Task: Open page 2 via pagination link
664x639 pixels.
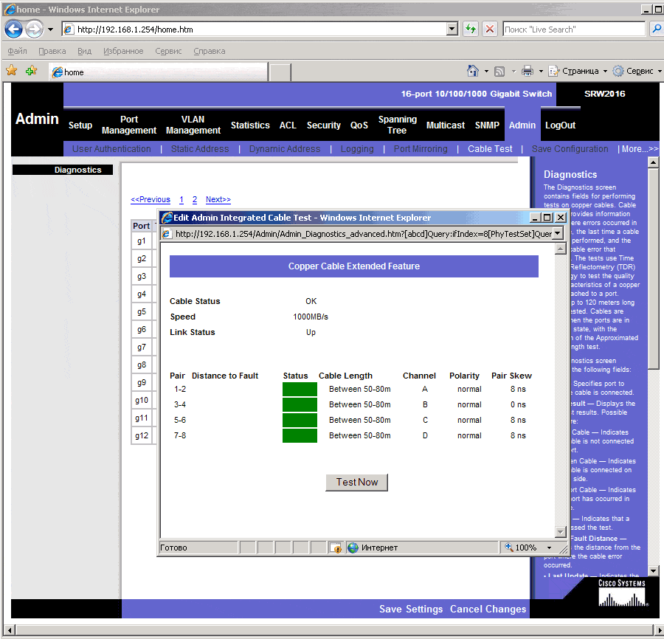Action: click(194, 199)
